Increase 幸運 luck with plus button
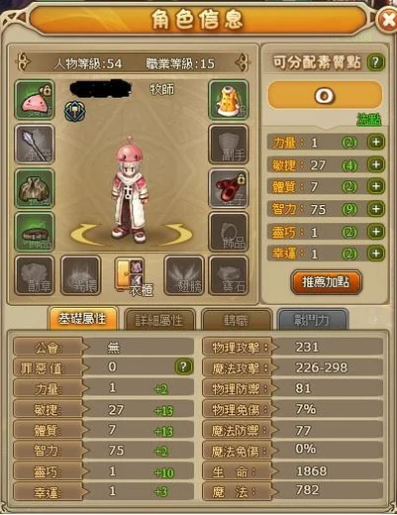Viewport: 397px width, 515px height. pos(376,254)
